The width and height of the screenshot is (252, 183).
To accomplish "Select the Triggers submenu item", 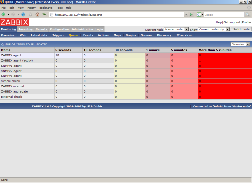I will tap(58, 35).
